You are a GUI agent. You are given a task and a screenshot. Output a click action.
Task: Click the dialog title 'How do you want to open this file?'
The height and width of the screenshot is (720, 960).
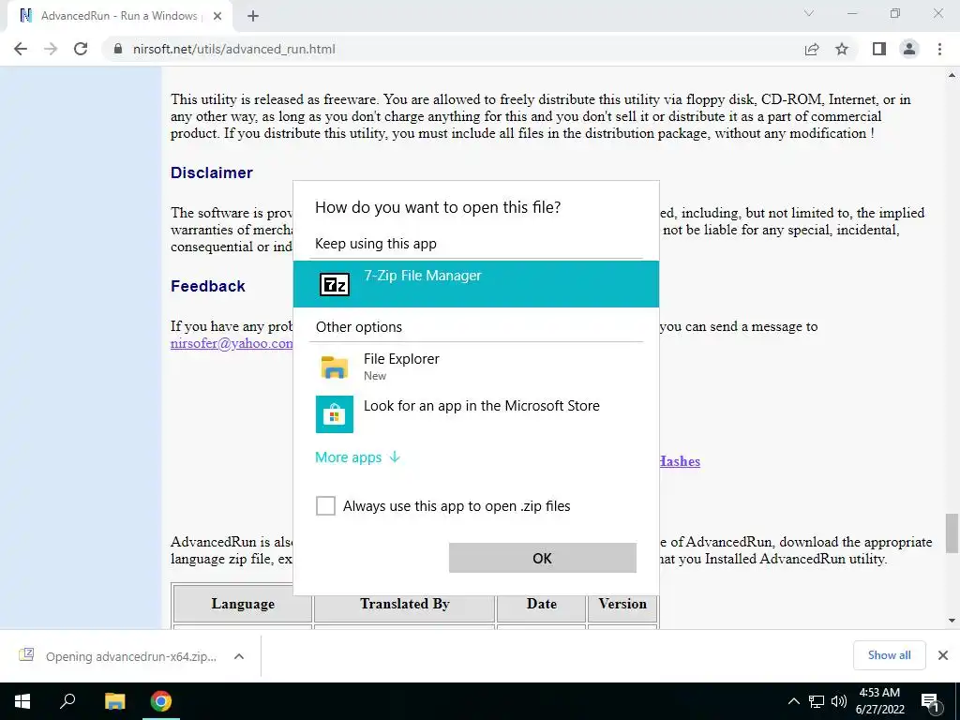click(x=438, y=207)
